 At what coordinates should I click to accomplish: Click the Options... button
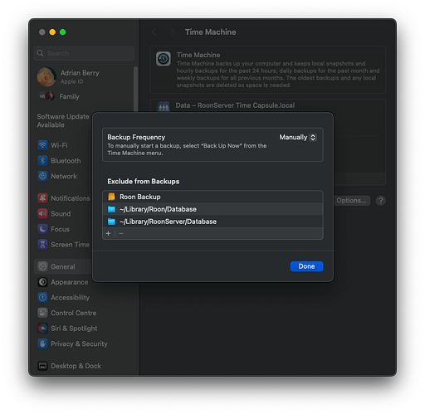click(351, 201)
